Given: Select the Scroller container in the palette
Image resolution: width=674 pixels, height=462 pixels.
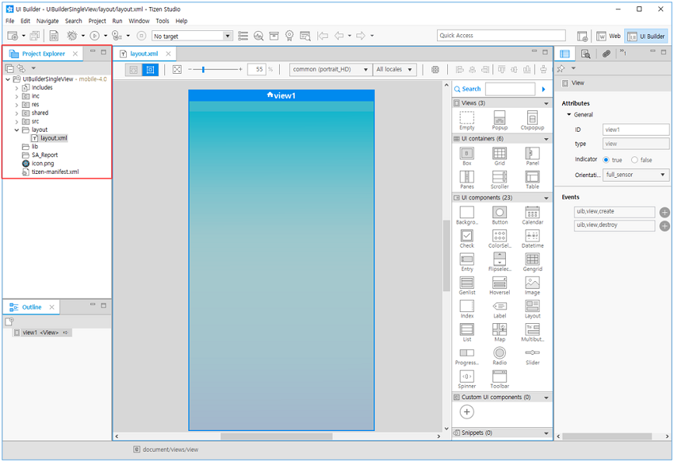Looking at the screenshot, I should point(499,179).
